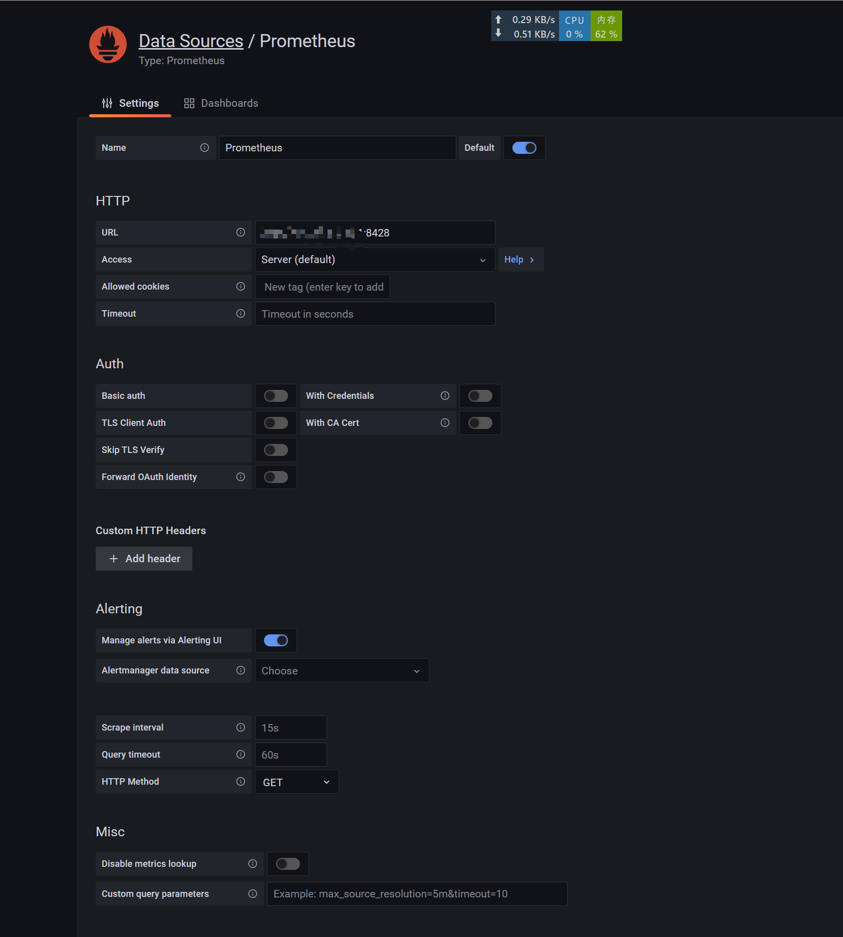Click the Auth section heading
843x937 pixels.
110,364
